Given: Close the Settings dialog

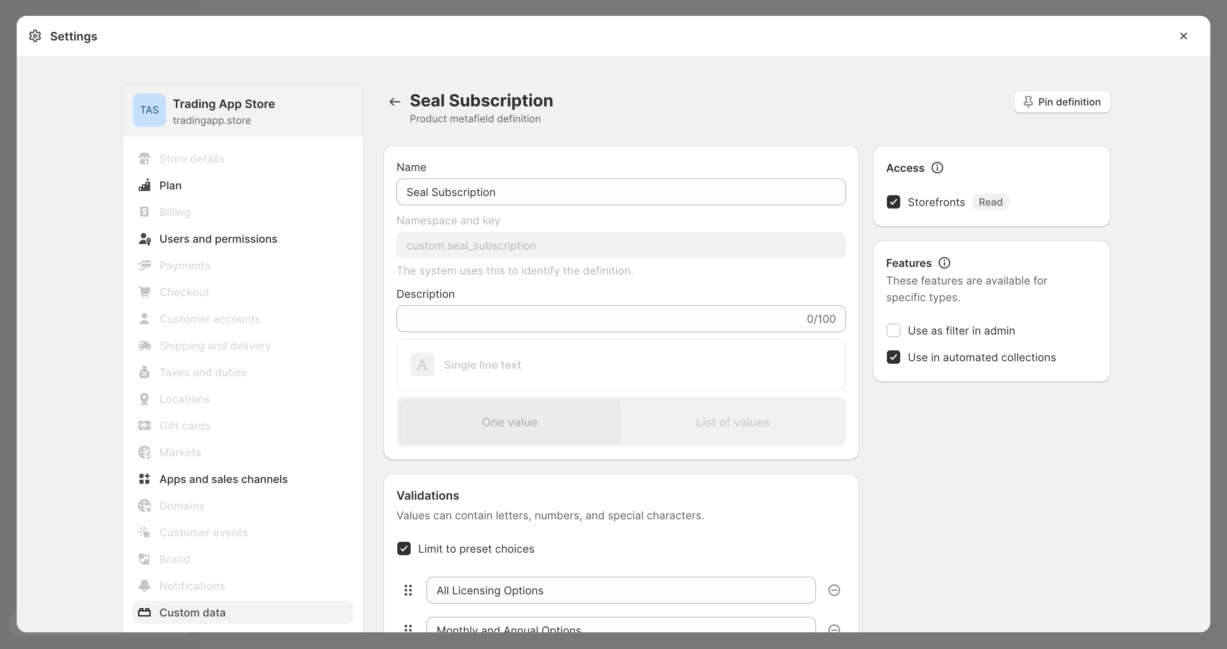Looking at the screenshot, I should (1183, 36).
